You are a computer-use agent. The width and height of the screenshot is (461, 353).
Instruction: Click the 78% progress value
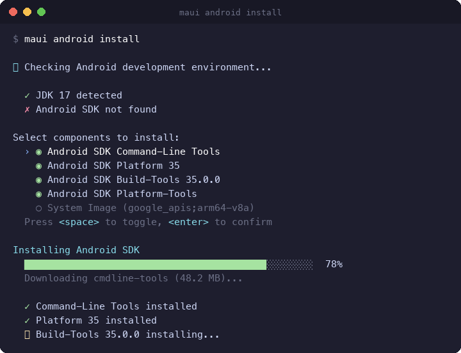click(334, 264)
